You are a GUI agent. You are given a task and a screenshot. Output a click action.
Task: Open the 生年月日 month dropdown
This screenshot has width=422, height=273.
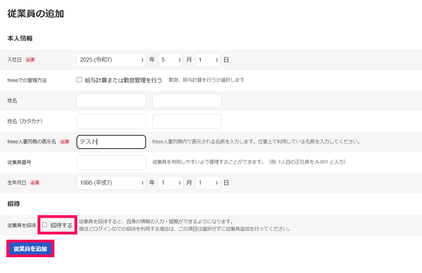(x=170, y=183)
